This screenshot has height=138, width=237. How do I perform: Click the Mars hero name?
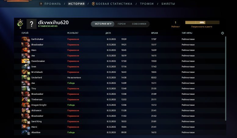coord(34,50)
